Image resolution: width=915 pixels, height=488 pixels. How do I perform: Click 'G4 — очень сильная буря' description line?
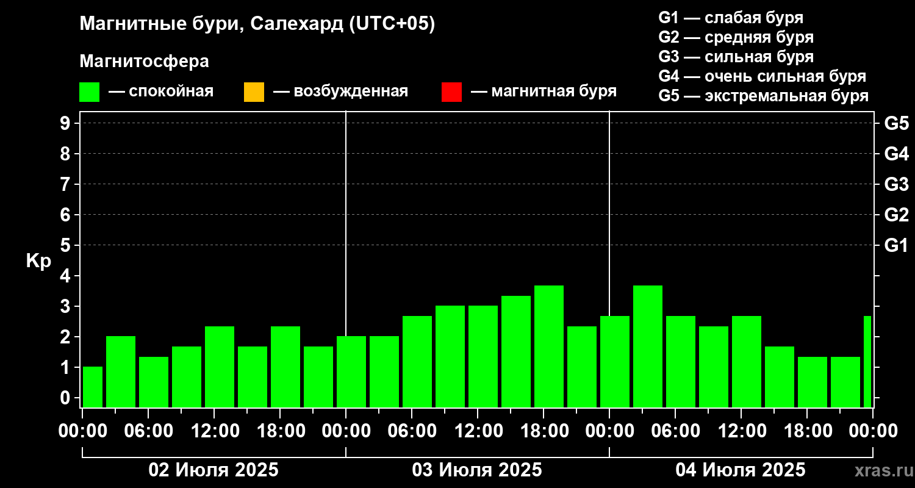[762, 76]
